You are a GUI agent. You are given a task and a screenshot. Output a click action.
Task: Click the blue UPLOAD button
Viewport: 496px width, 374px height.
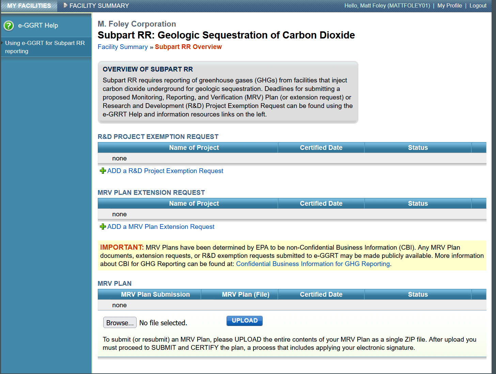click(x=245, y=321)
